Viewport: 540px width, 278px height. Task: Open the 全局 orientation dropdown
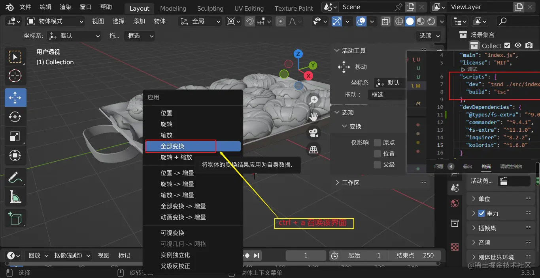(x=200, y=21)
